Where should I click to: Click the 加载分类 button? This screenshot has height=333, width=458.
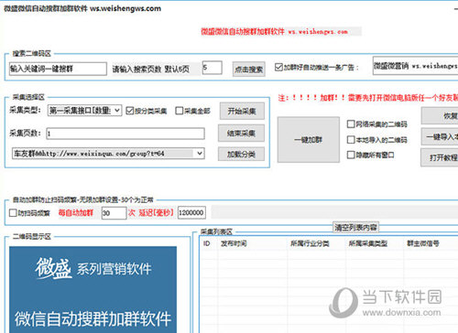[x=241, y=154]
